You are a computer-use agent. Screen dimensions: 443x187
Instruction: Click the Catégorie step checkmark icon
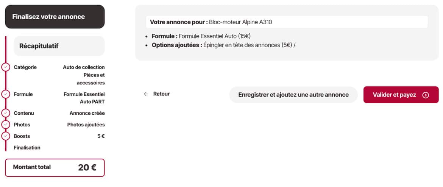tap(6, 67)
